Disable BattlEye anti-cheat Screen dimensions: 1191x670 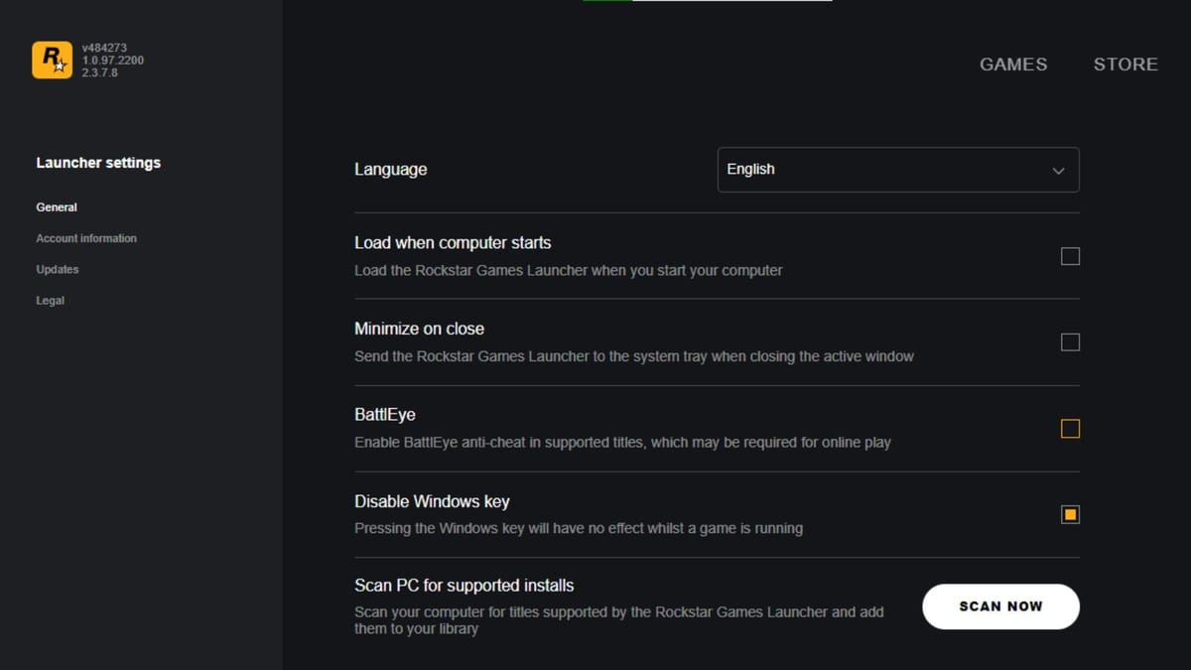click(1070, 428)
